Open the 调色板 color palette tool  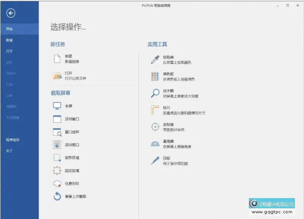pos(155,76)
